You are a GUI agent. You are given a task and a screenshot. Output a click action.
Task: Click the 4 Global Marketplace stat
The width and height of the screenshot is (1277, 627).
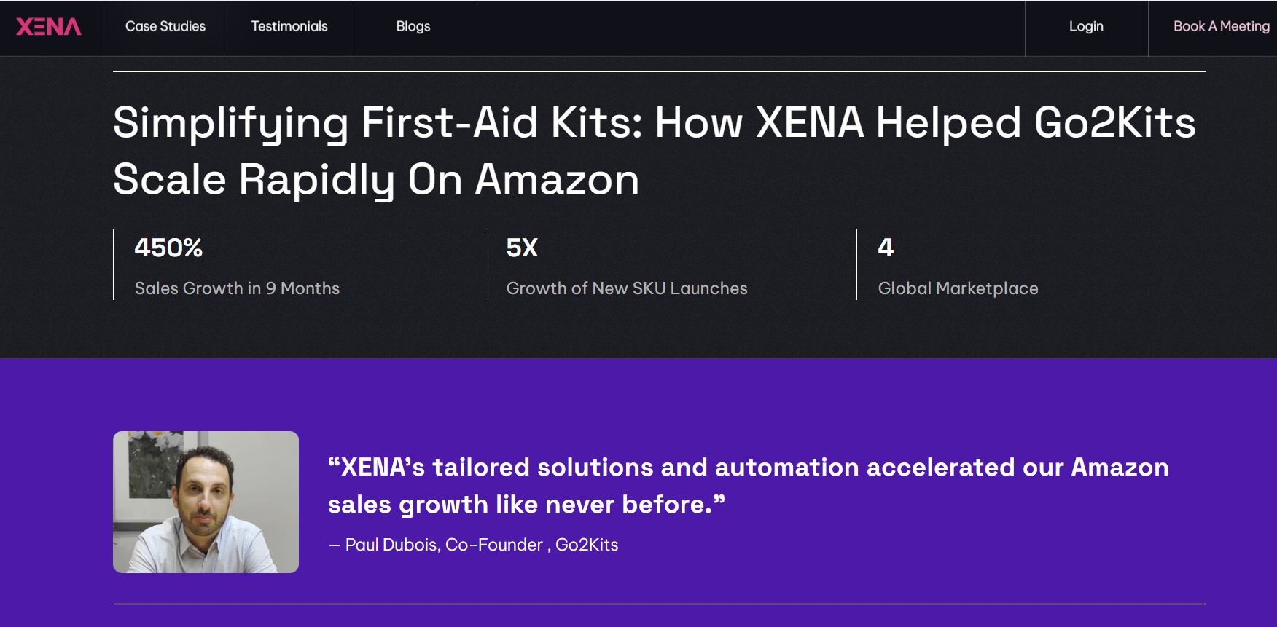(x=885, y=248)
